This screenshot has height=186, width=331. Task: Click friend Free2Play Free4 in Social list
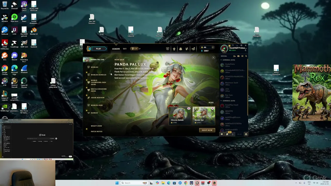point(233,106)
